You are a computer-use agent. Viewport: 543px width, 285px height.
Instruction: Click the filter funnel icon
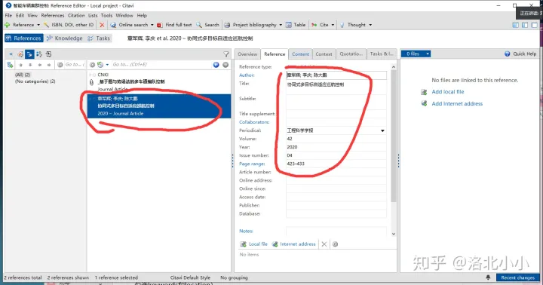(226, 54)
